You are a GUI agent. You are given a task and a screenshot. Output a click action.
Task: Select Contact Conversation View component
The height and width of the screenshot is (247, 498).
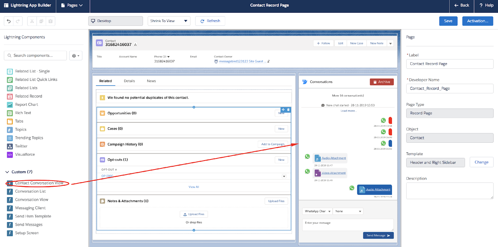(39, 183)
